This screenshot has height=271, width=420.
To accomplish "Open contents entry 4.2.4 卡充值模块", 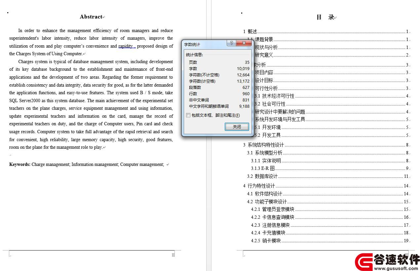I will [330, 233].
